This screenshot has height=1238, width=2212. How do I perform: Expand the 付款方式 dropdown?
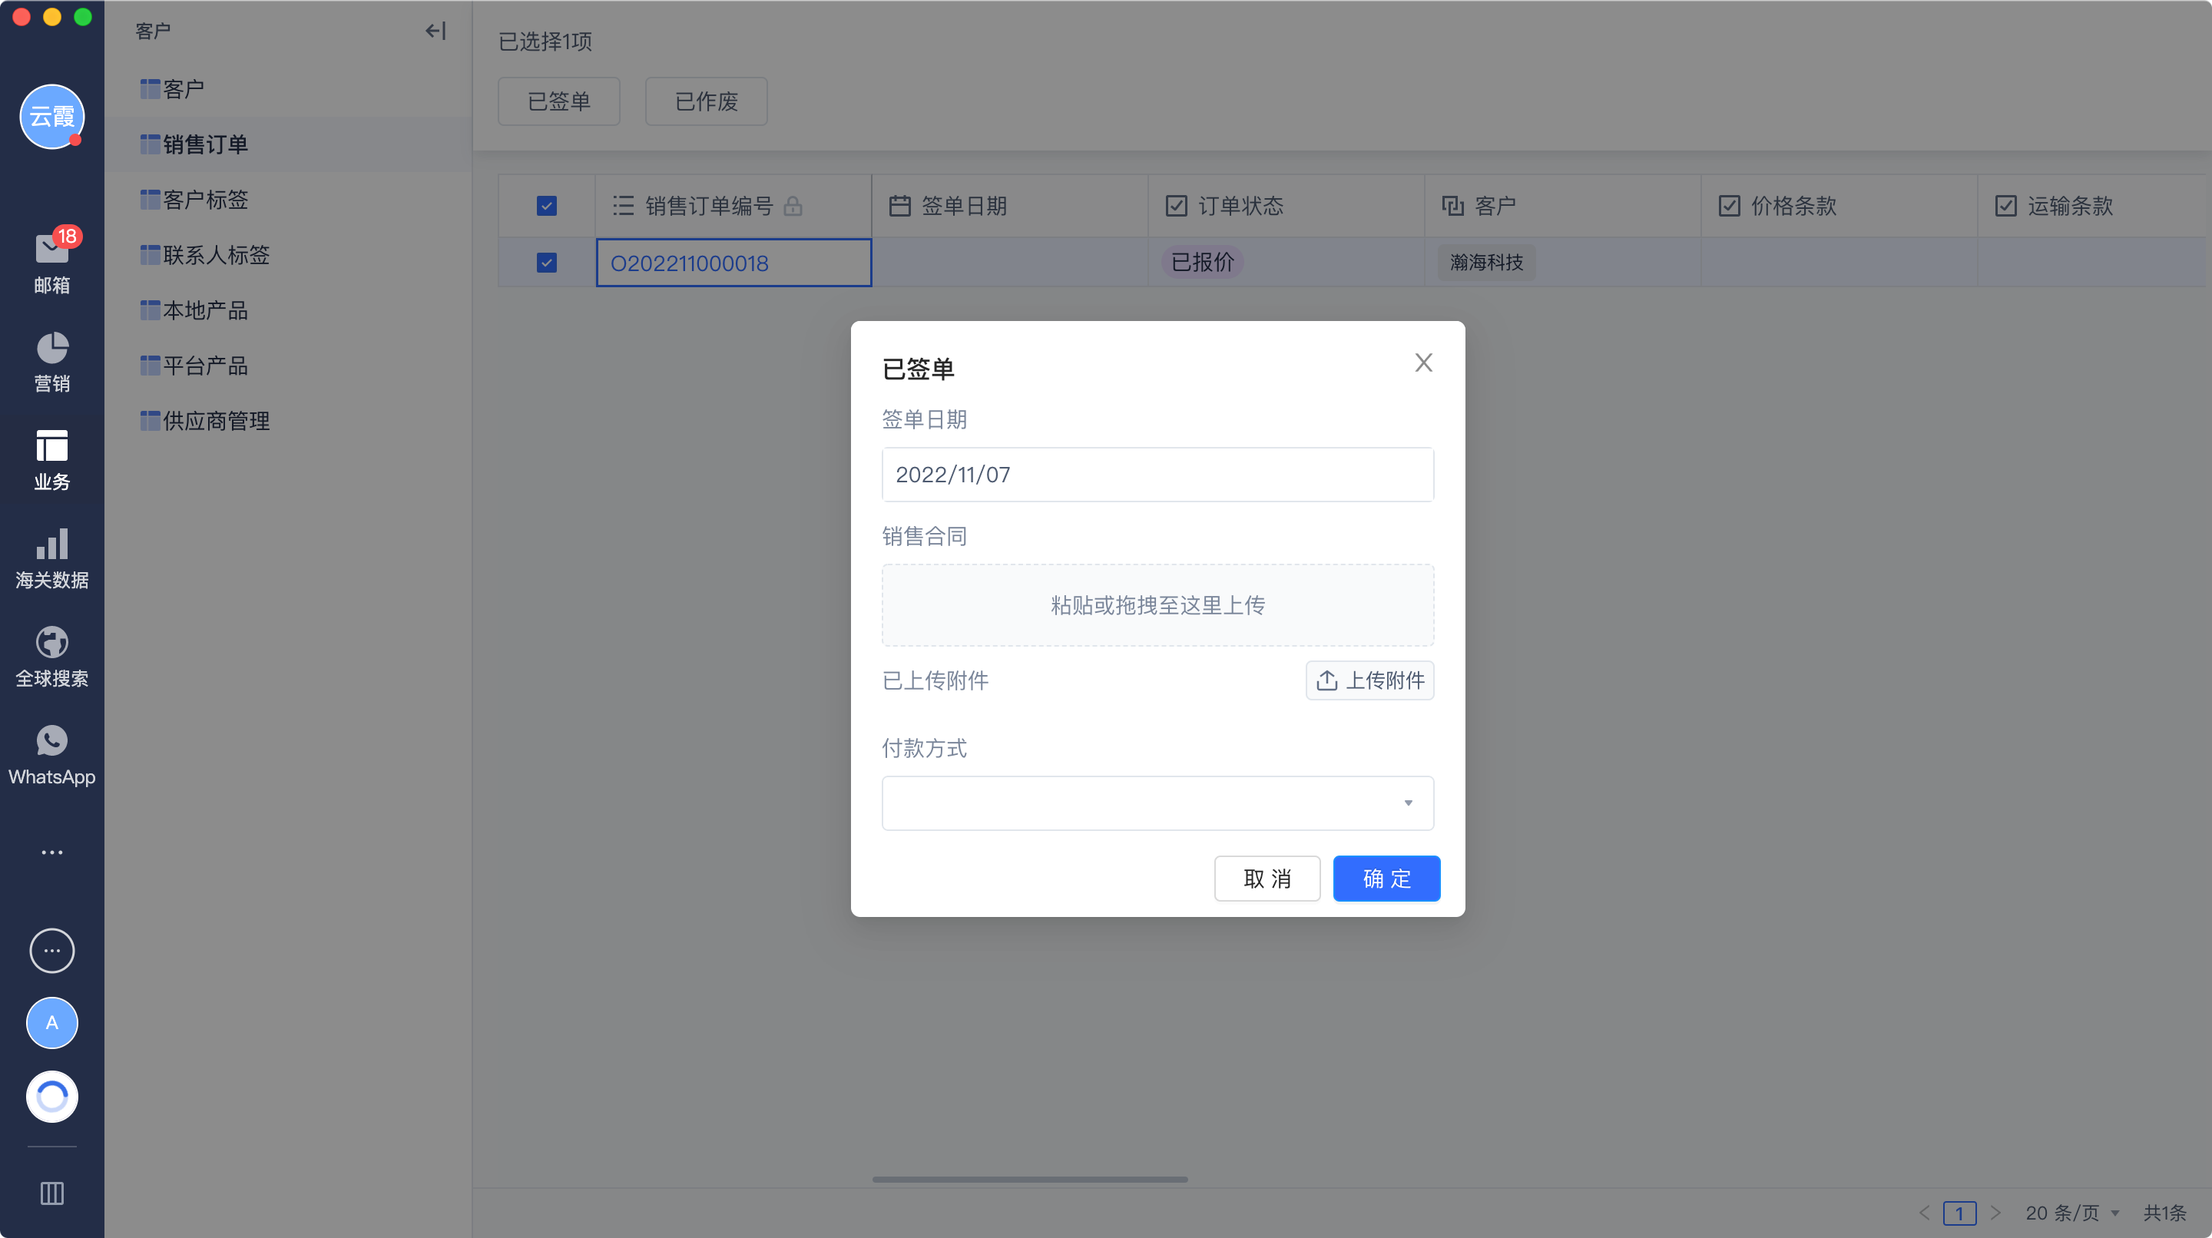[1157, 803]
